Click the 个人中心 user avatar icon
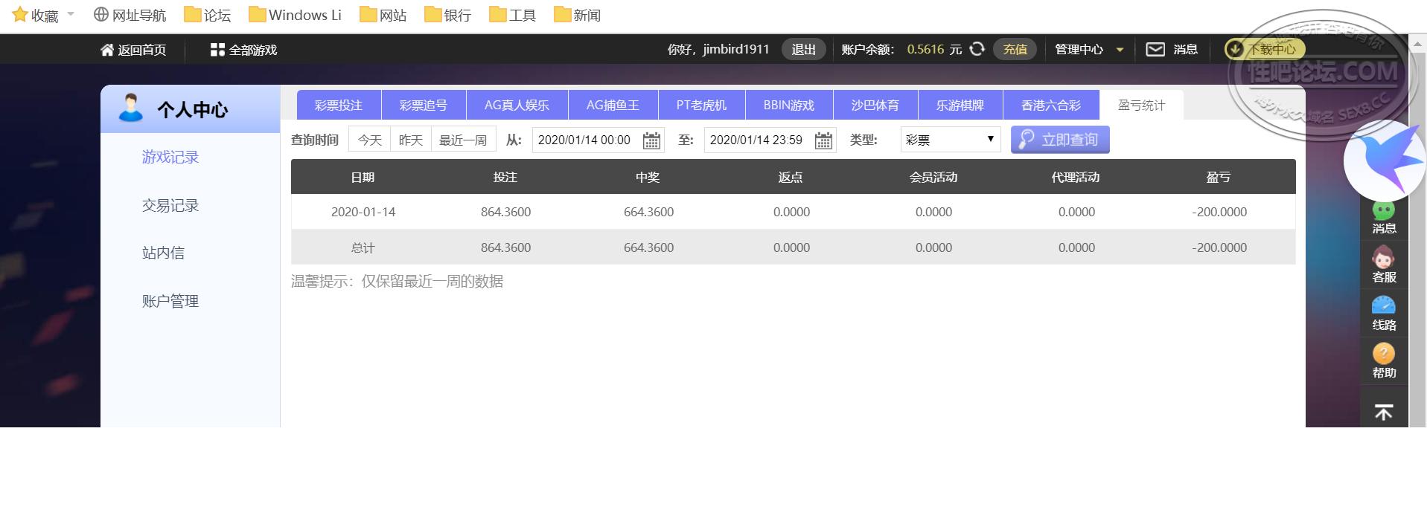 (x=131, y=108)
